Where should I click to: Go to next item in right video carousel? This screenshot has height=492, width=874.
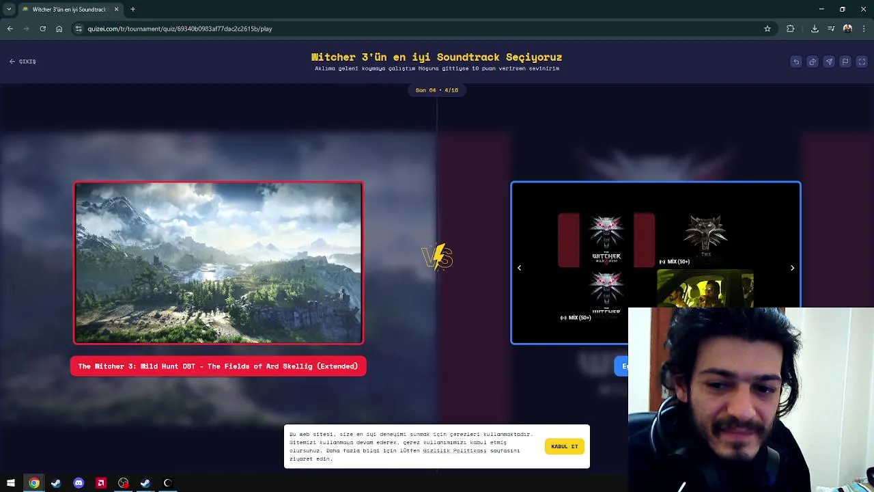(792, 268)
